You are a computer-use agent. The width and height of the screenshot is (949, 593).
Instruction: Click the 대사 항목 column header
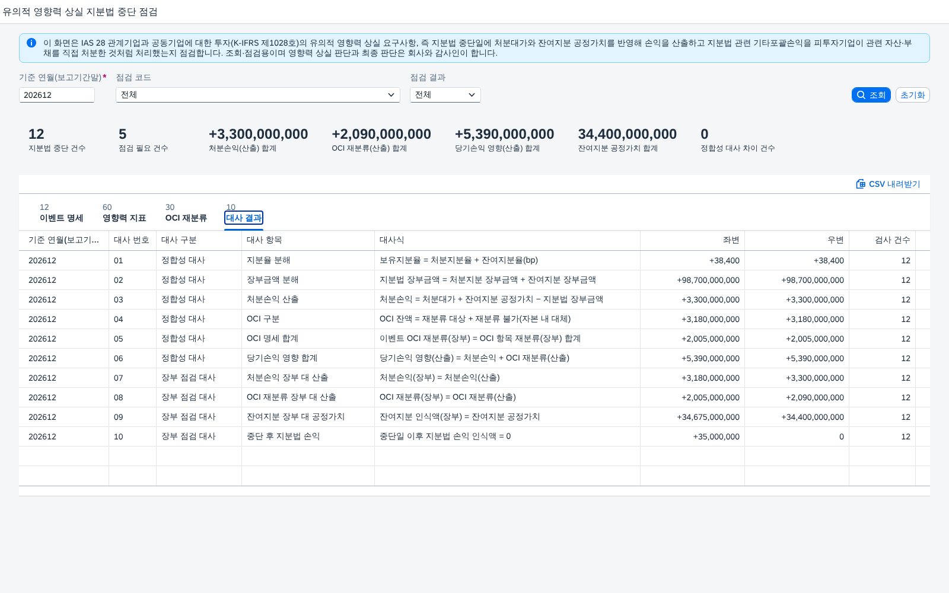tap(308, 240)
